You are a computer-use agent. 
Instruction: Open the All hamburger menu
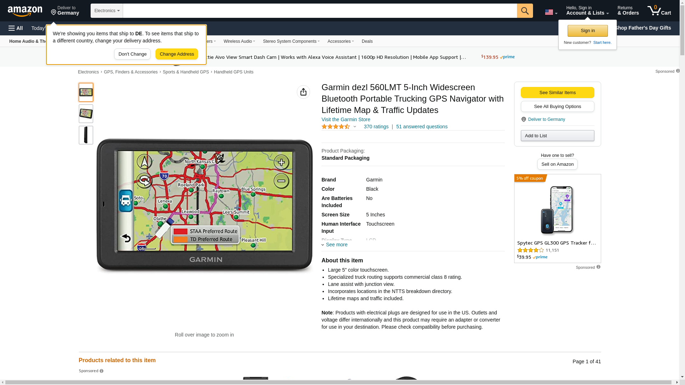click(x=16, y=28)
